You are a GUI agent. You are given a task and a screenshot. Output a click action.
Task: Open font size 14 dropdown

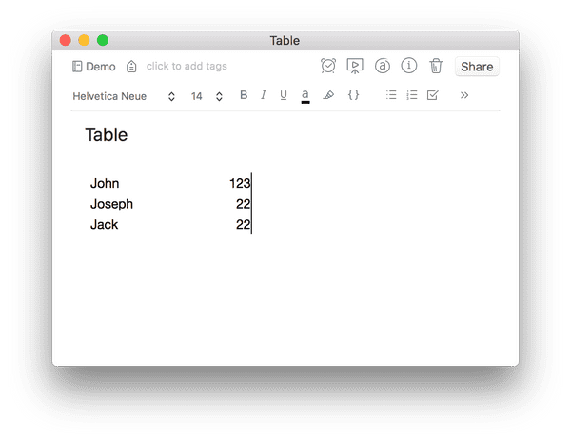[207, 96]
